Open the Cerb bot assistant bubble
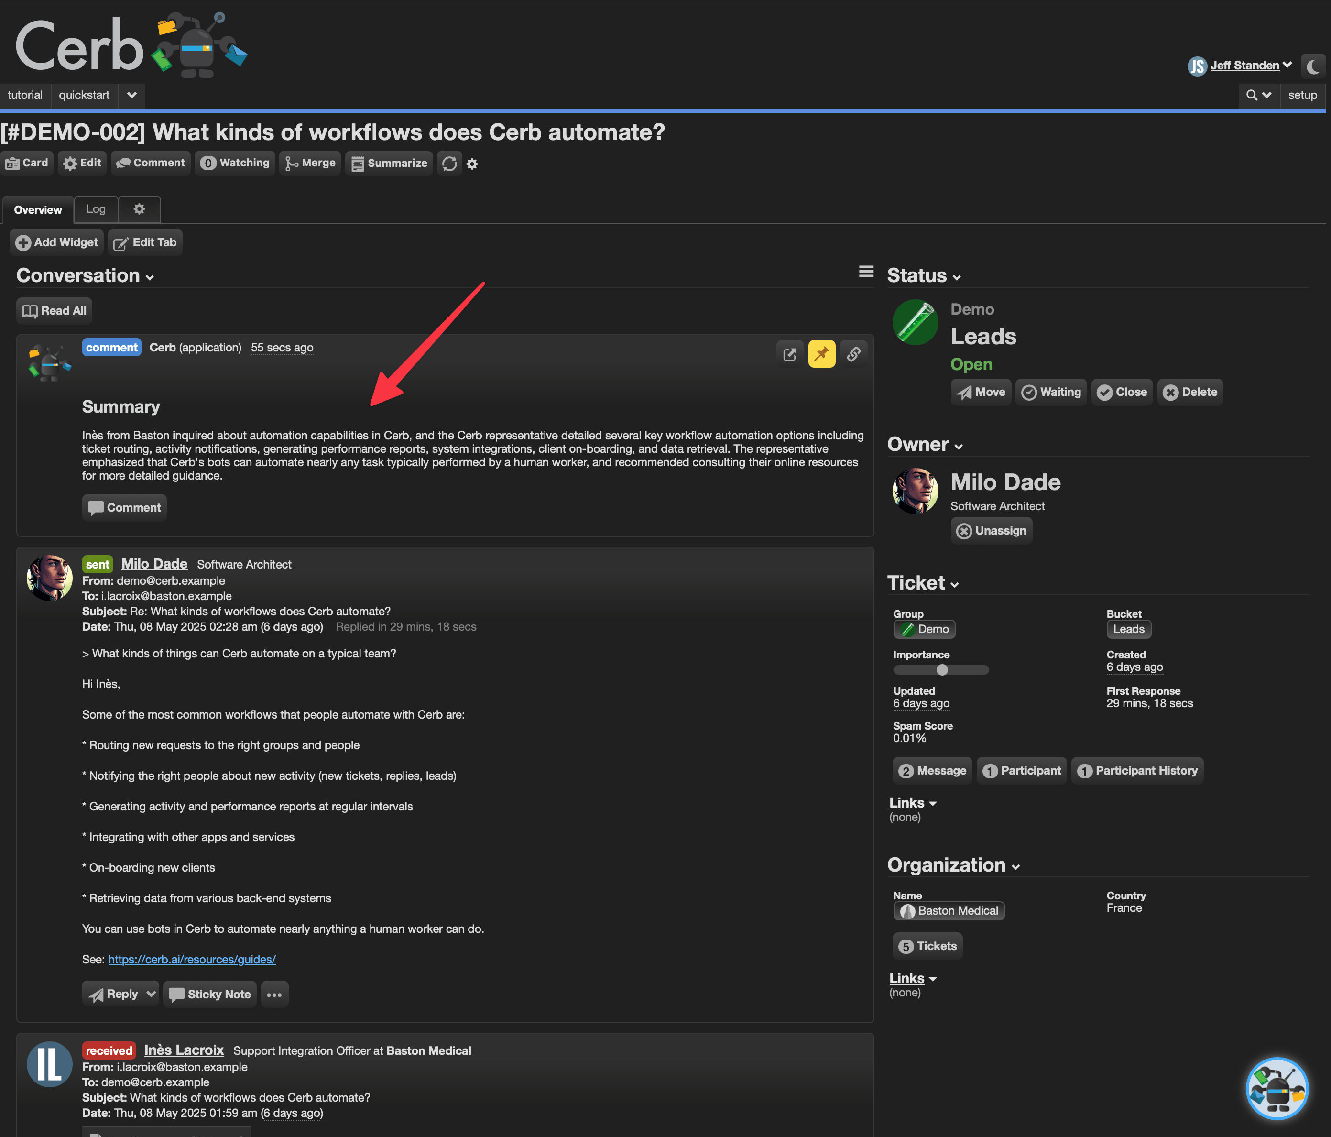This screenshot has height=1137, width=1331. (x=1276, y=1088)
